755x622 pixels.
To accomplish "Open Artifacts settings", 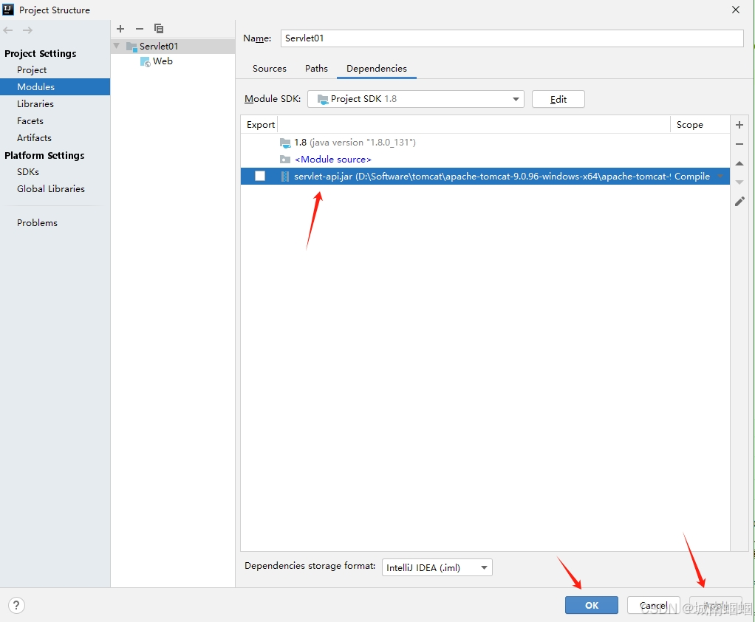I will tap(34, 137).
